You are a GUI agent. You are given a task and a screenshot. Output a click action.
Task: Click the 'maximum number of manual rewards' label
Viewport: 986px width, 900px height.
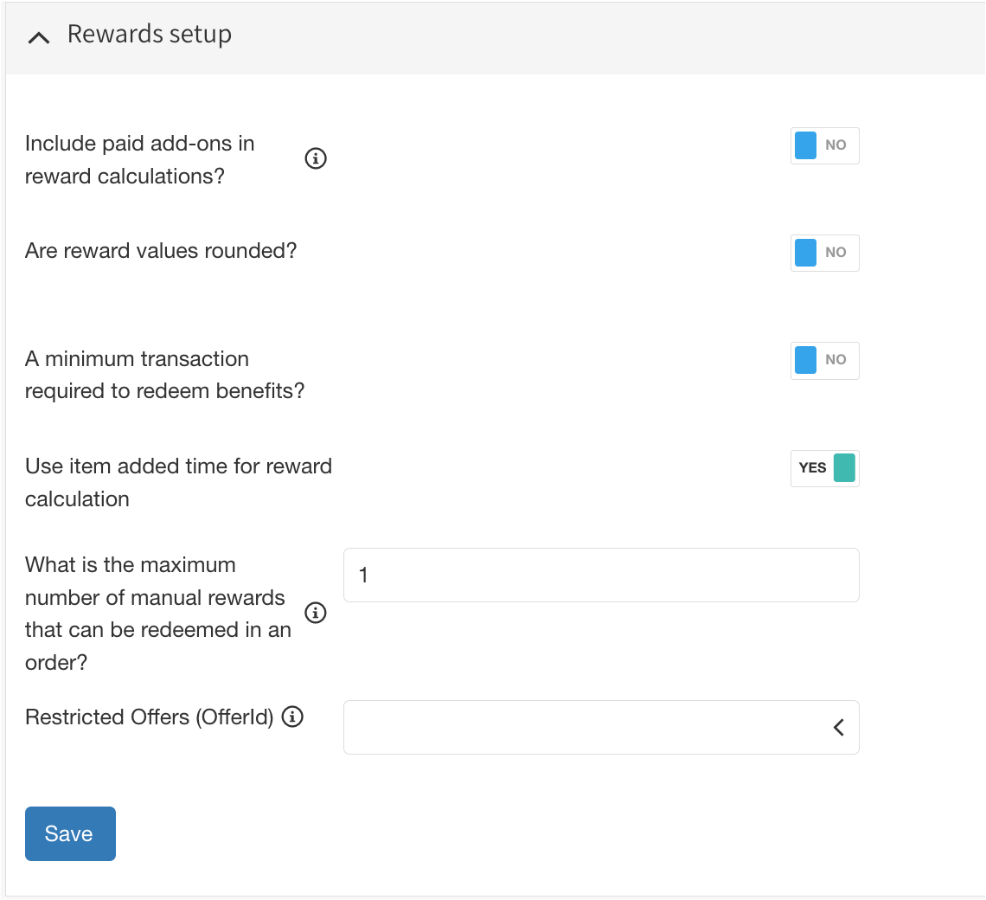coord(157,614)
